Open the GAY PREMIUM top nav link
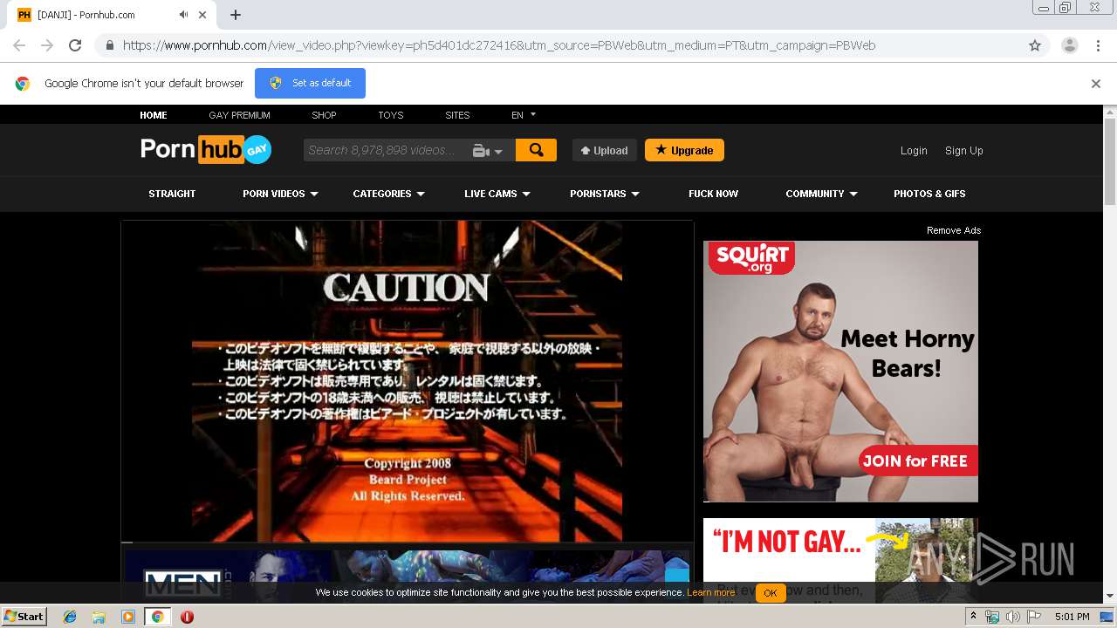This screenshot has height=628, width=1117. [239, 115]
